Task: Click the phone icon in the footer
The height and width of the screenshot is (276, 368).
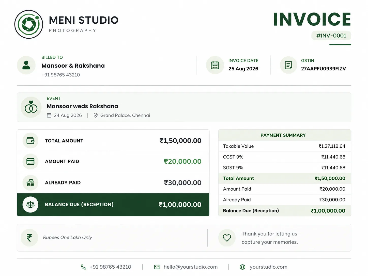Action: [x=83, y=267]
